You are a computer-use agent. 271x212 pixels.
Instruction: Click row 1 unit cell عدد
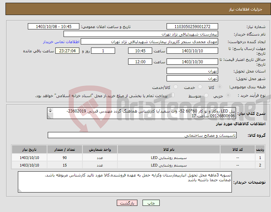100,158
